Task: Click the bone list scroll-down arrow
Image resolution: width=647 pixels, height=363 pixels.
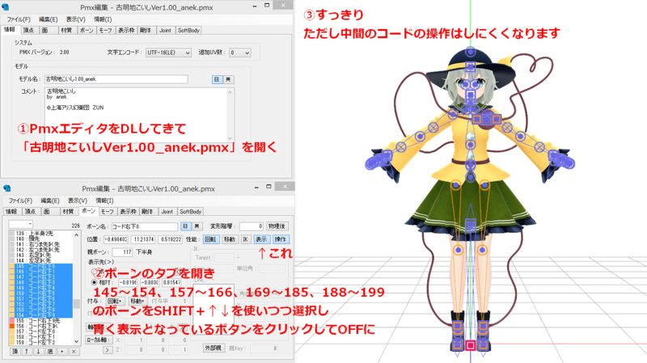Action: click(76, 342)
